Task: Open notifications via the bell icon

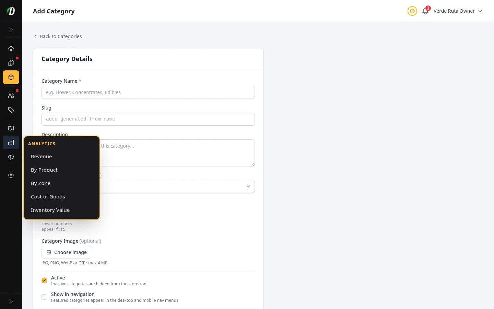Action: [x=425, y=11]
